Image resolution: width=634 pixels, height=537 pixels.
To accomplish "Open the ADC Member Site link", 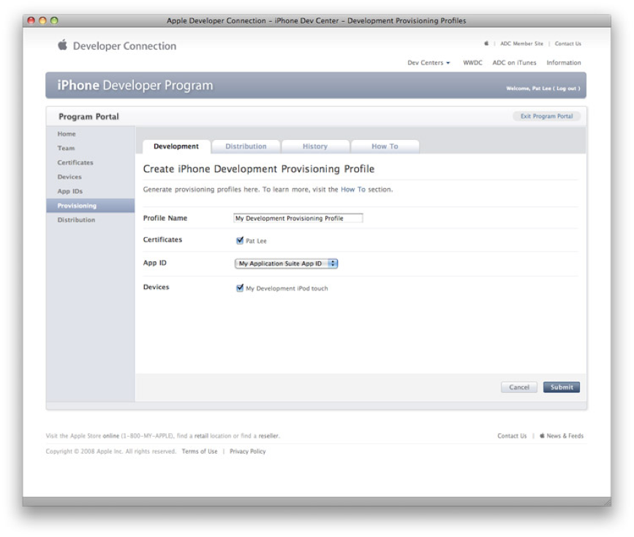I will pos(521,43).
